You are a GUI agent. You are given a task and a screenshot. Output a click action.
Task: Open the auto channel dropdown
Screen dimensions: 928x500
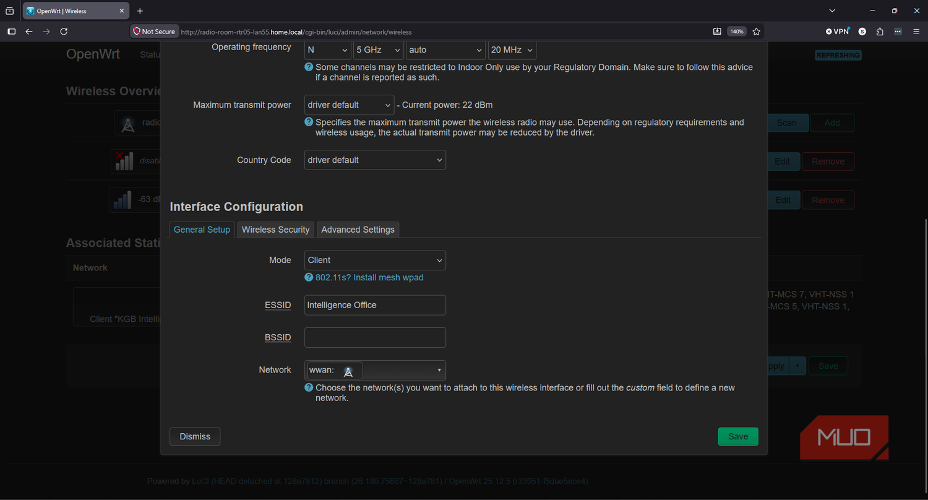pyautogui.click(x=445, y=50)
